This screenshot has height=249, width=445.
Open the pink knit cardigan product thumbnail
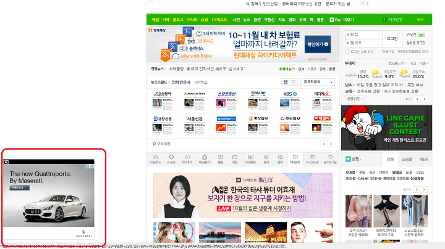358,211
